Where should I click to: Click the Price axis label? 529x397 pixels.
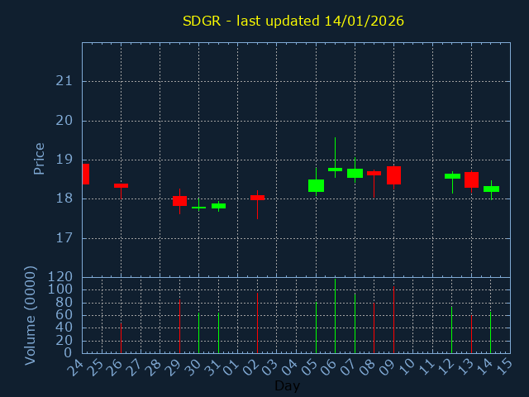[x=39, y=159]
